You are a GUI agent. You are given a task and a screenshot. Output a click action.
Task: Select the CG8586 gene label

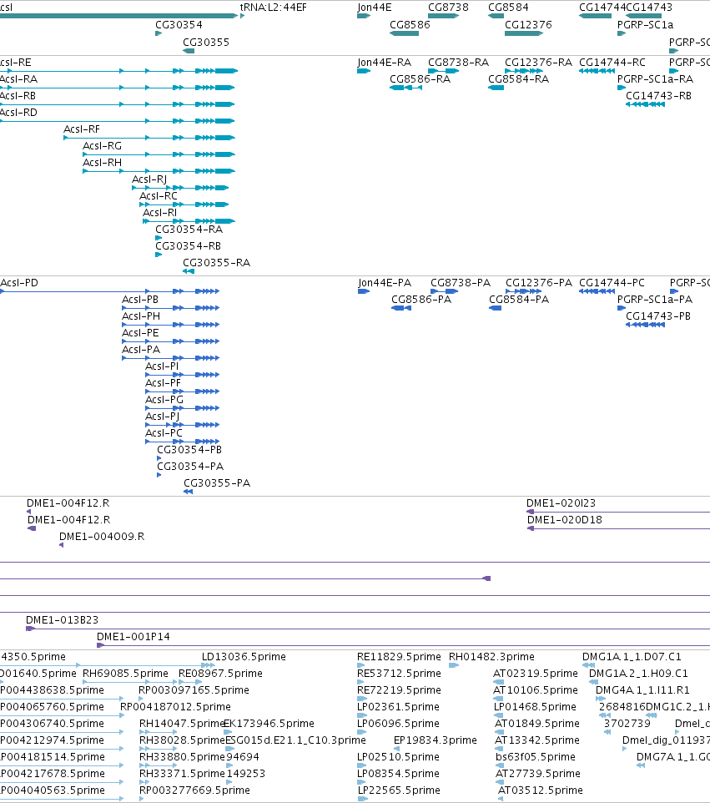click(x=410, y=25)
